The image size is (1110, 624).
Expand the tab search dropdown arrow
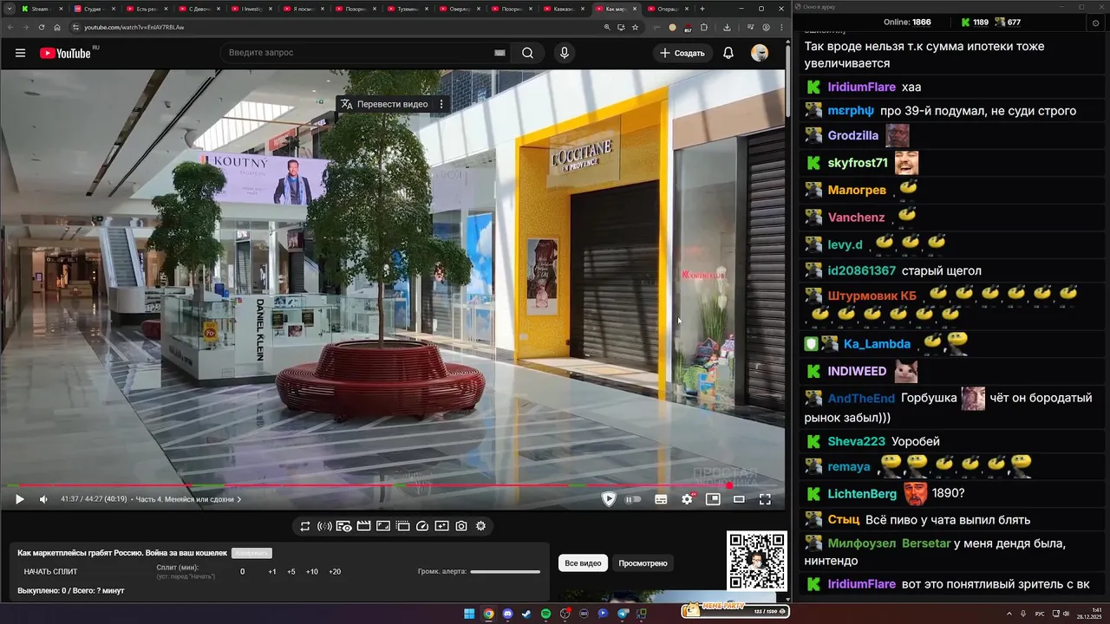(x=9, y=9)
